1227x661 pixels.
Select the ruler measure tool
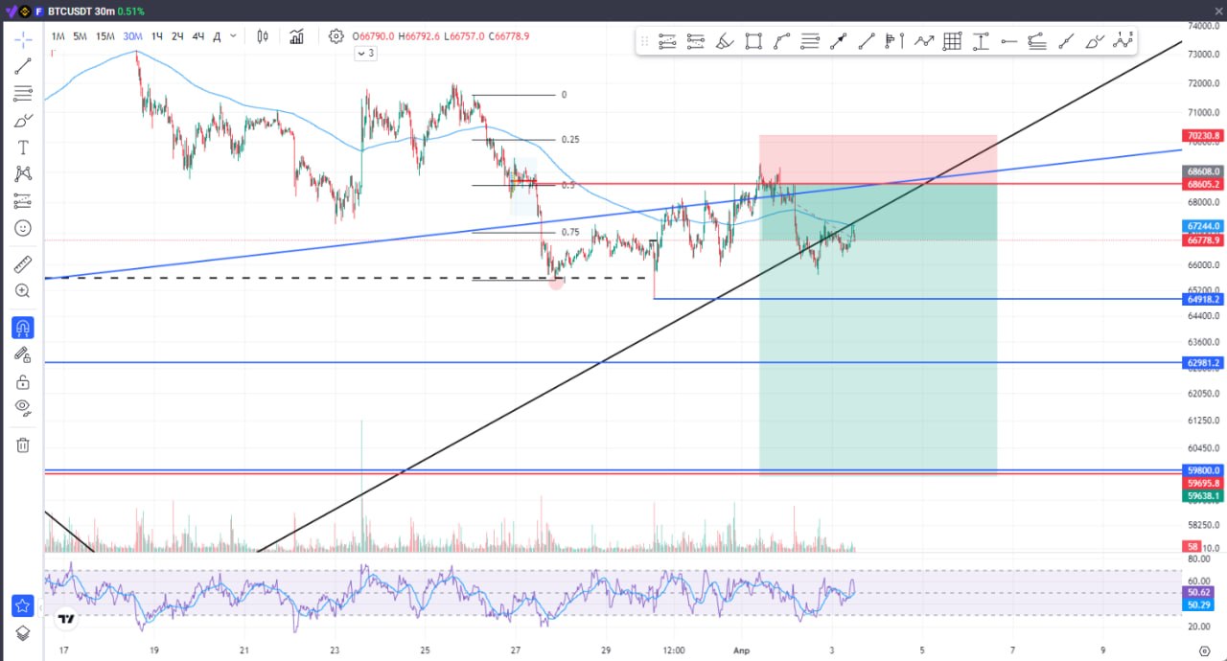tap(23, 264)
